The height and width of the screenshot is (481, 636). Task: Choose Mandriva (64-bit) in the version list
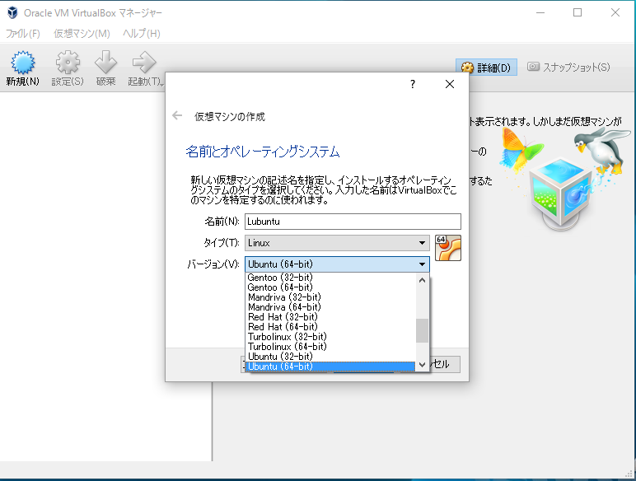pos(330,307)
